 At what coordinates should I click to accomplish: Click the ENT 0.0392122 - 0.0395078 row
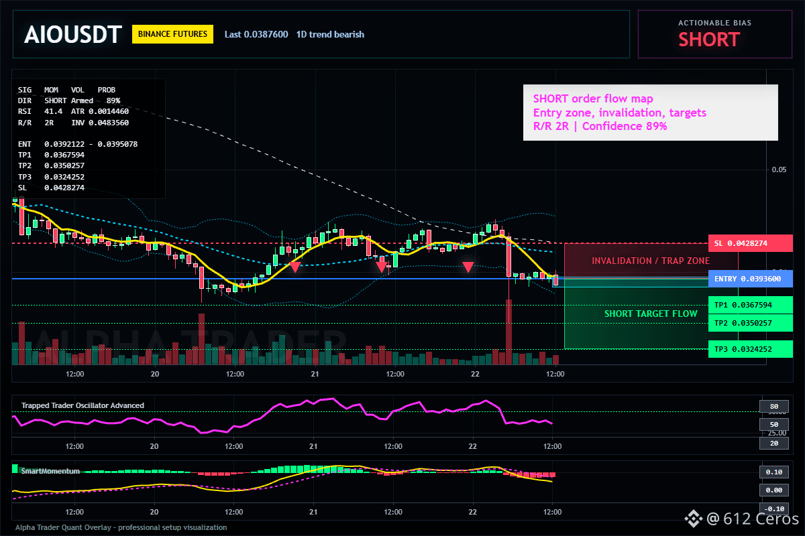[78, 144]
